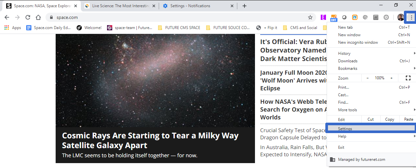Open the Space.com Daily Ed... bookmark
This screenshot has height=168, width=416.
[x=48, y=28]
